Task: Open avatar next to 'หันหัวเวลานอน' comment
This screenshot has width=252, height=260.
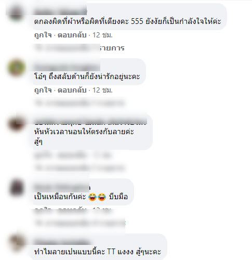Action: [16, 123]
